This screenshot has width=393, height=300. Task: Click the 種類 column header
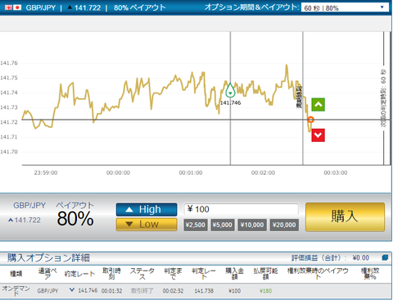[16, 274]
